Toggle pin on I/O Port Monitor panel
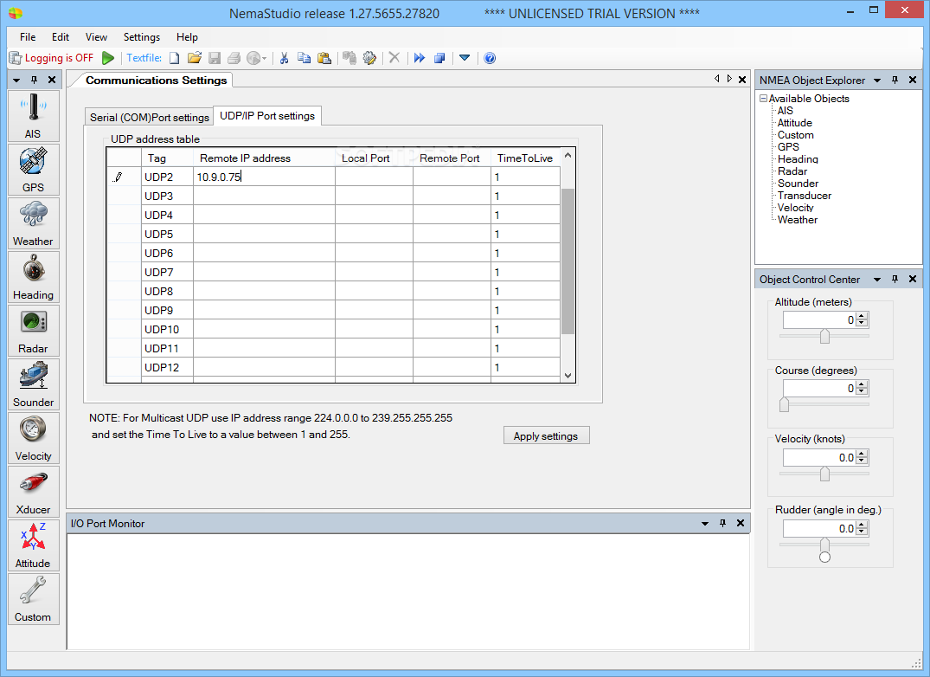Screen dimensions: 930x677 [723, 523]
